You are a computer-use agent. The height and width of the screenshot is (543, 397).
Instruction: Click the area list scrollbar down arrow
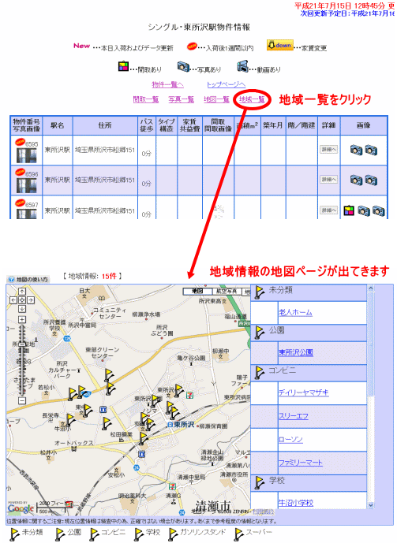tap(371, 505)
